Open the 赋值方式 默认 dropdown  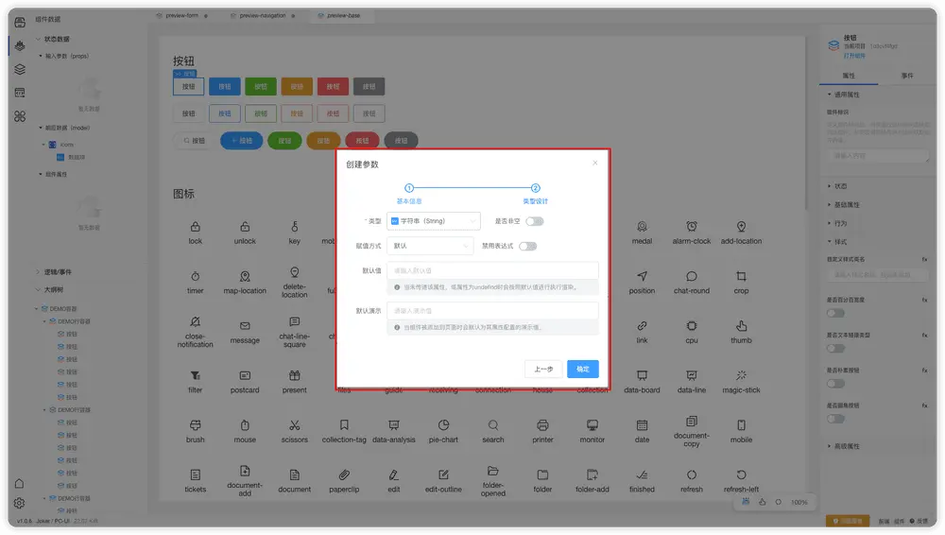tap(430, 246)
